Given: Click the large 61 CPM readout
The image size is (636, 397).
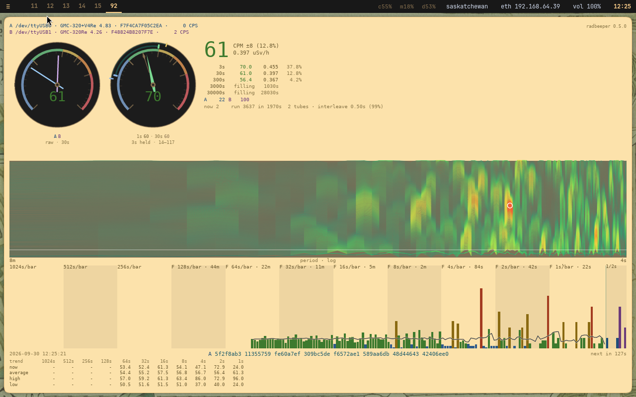Looking at the screenshot, I should [216, 50].
